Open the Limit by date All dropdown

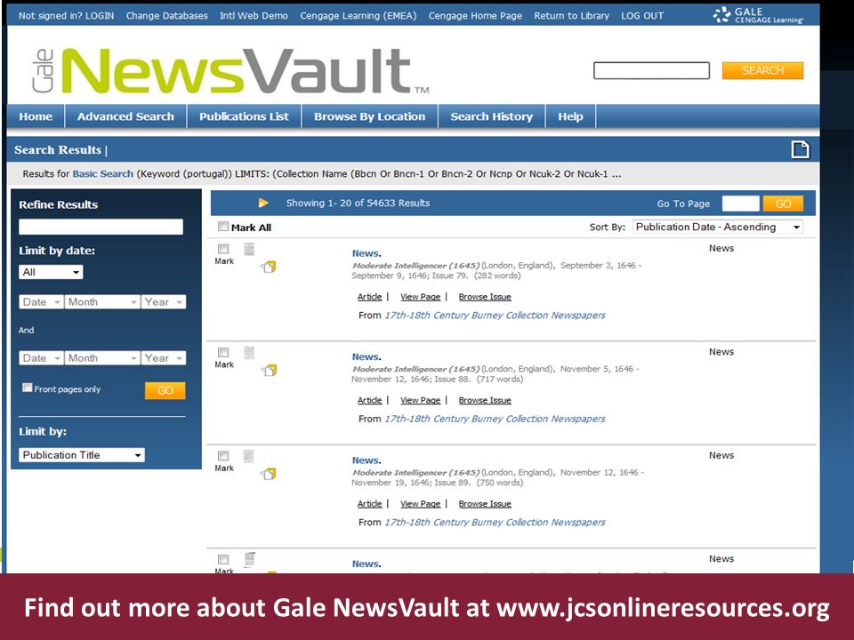pyautogui.click(x=51, y=272)
